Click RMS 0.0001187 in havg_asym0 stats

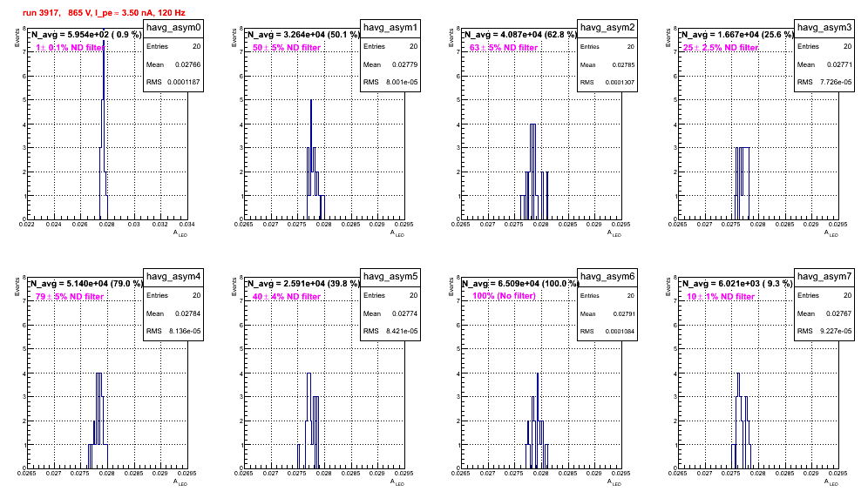[173, 82]
